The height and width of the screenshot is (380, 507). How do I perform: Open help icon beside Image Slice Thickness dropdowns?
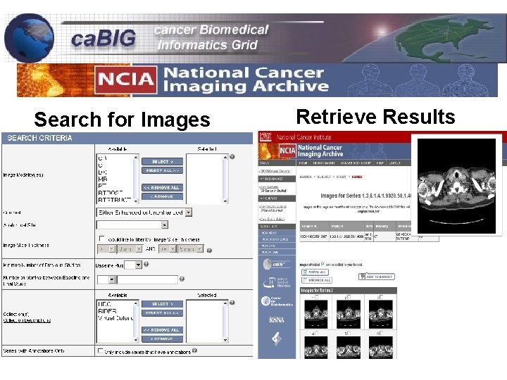click(209, 251)
